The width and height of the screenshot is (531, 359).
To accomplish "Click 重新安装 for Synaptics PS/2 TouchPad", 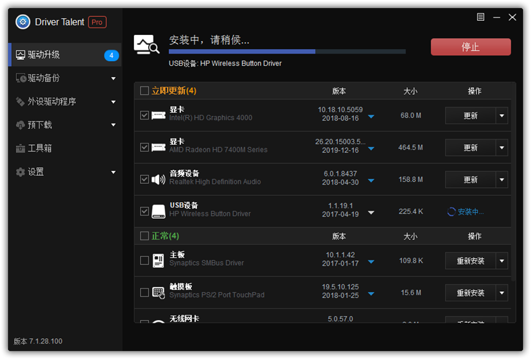I will [471, 293].
